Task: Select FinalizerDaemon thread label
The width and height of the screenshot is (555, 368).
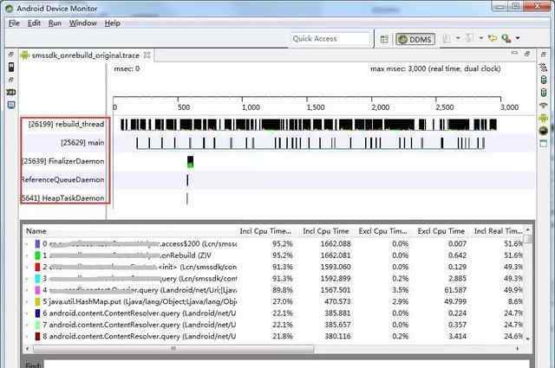Action: 63,162
